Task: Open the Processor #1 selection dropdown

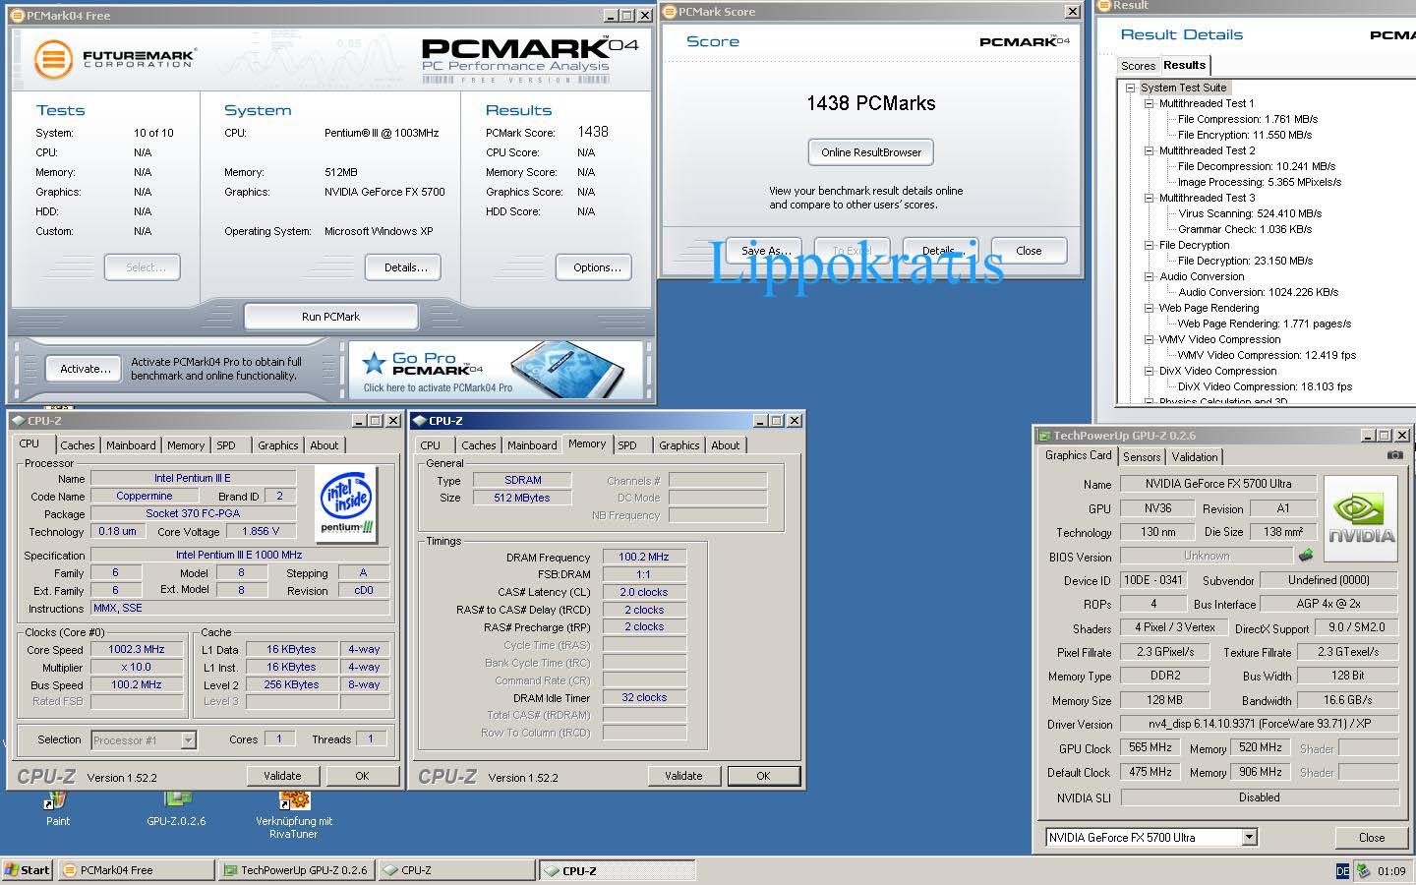Action: pyautogui.click(x=188, y=740)
